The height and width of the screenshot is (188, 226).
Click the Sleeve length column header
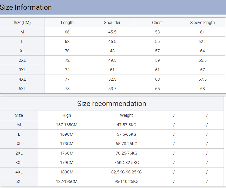[x=202, y=23]
